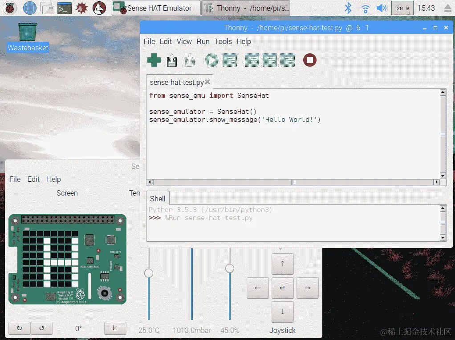This screenshot has height=340, width=455.
Task: Click the editor horizontal scrollbar left arrow
Action: pos(150,182)
